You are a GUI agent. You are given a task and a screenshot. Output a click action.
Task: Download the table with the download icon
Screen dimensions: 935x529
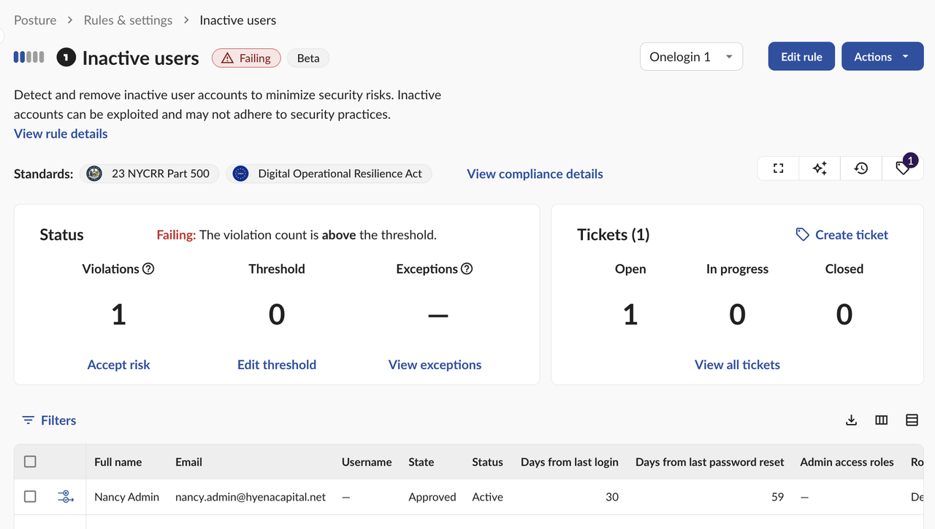[x=851, y=420]
